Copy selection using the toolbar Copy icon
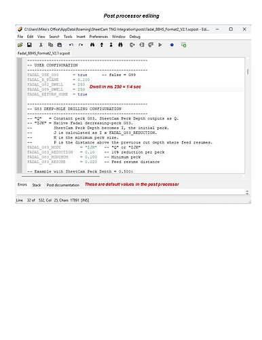Viewport: 262px width, 340px height. pos(50,45)
